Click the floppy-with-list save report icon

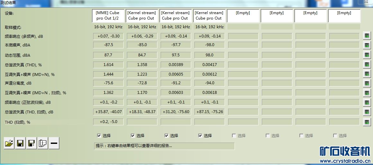(x=31, y=143)
